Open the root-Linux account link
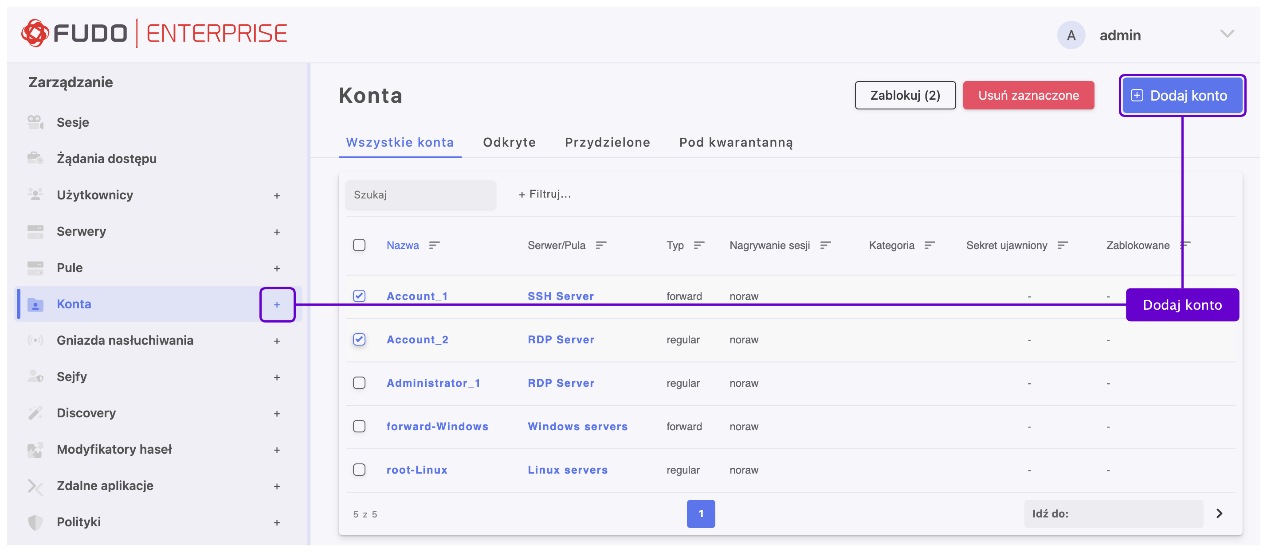Image resolution: width=1267 pixels, height=556 pixels. [x=416, y=470]
